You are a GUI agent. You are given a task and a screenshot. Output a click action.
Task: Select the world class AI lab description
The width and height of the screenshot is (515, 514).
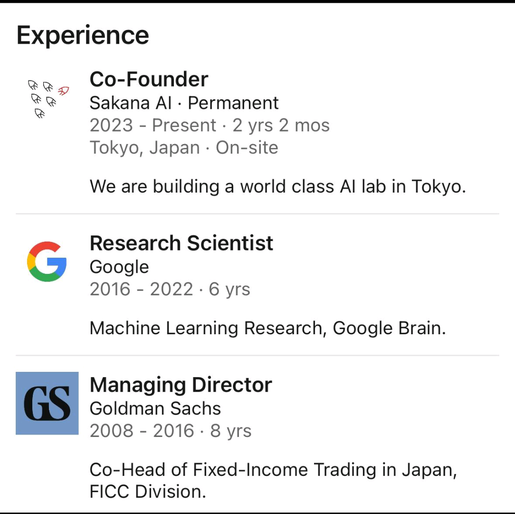[277, 186]
